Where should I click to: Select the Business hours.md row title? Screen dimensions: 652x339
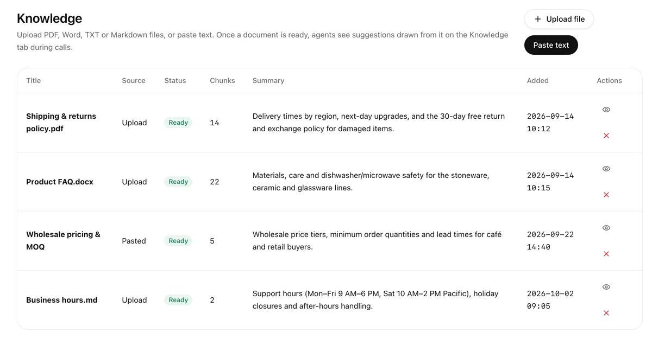click(62, 300)
